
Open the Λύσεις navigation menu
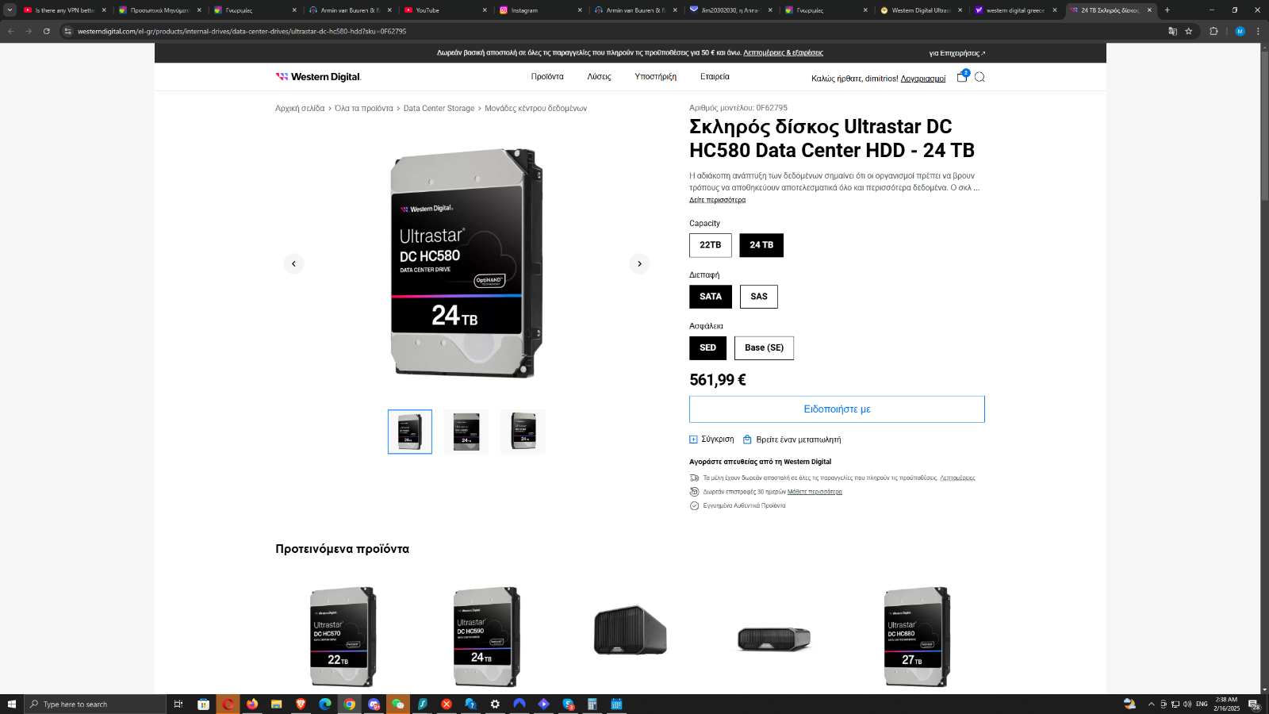599,77
